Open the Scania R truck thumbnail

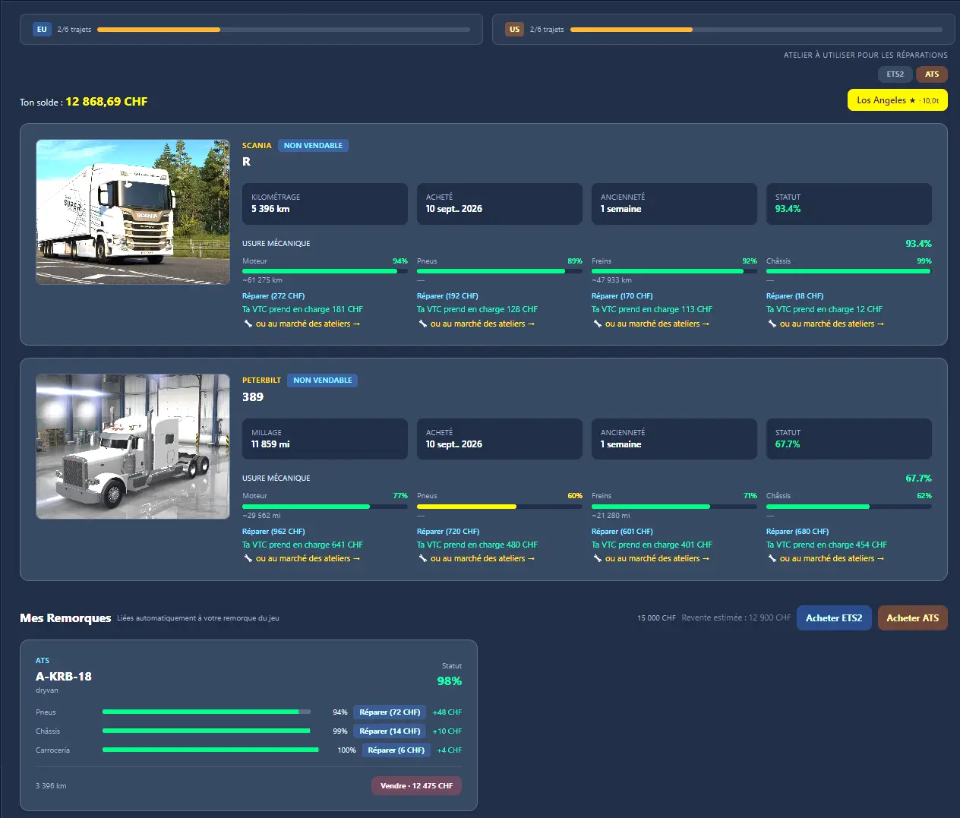coord(133,212)
